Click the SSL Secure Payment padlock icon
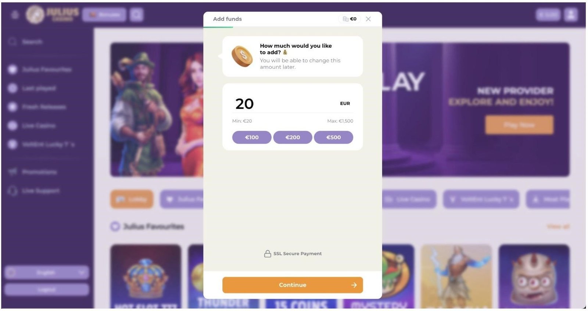Image resolution: width=588 pixels, height=311 pixels. (x=268, y=254)
